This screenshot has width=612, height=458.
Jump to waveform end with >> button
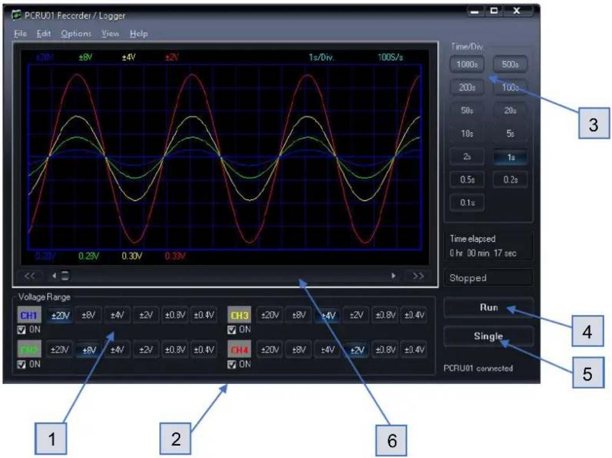pyautogui.click(x=419, y=276)
